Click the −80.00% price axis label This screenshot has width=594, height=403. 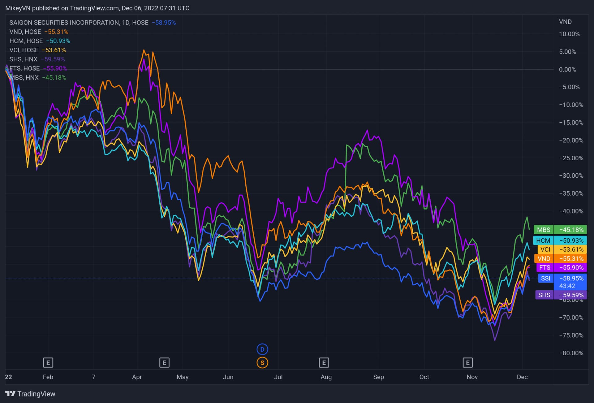[x=571, y=353]
